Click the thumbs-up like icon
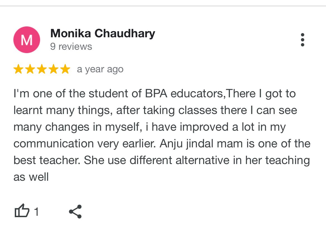 pyautogui.click(x=22, y=211)
